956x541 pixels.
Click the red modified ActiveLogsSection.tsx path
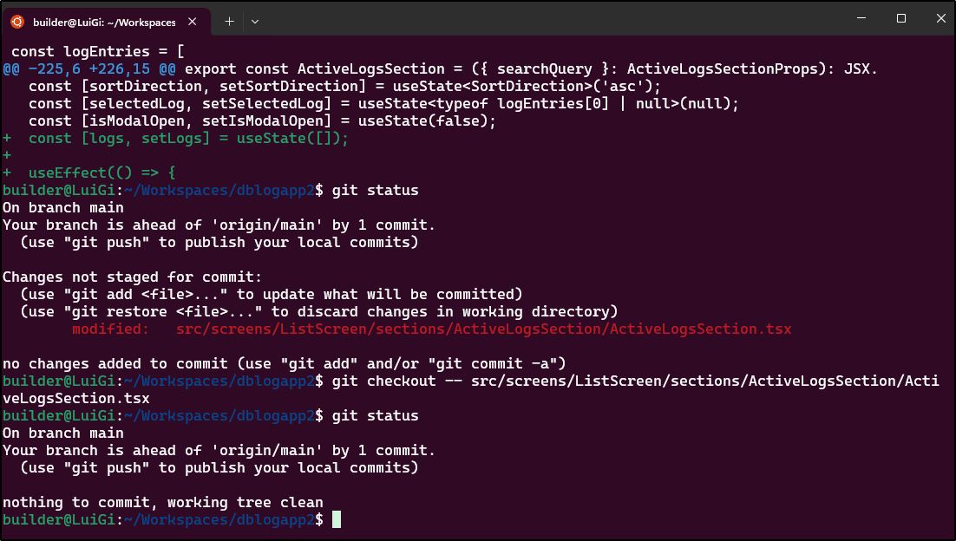click(483, 329)
